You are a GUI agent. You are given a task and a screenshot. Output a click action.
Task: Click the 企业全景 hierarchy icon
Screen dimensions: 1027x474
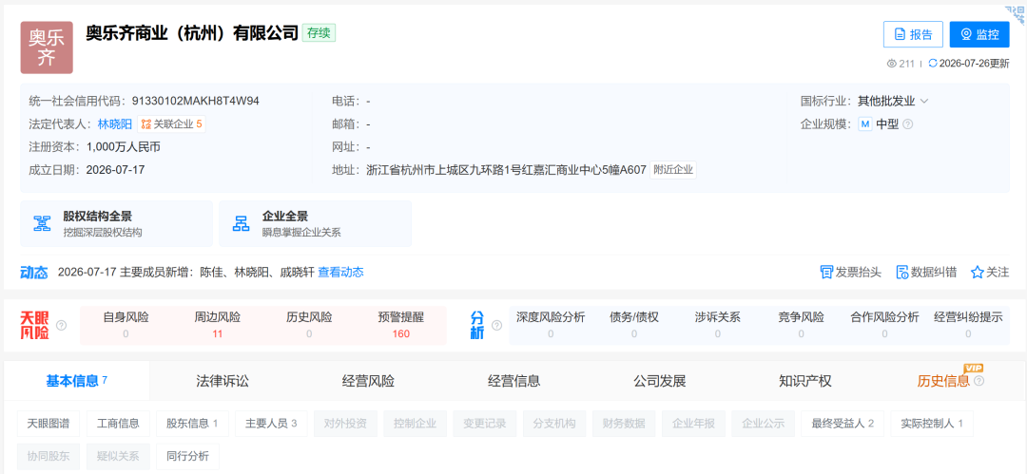[242, 224]
